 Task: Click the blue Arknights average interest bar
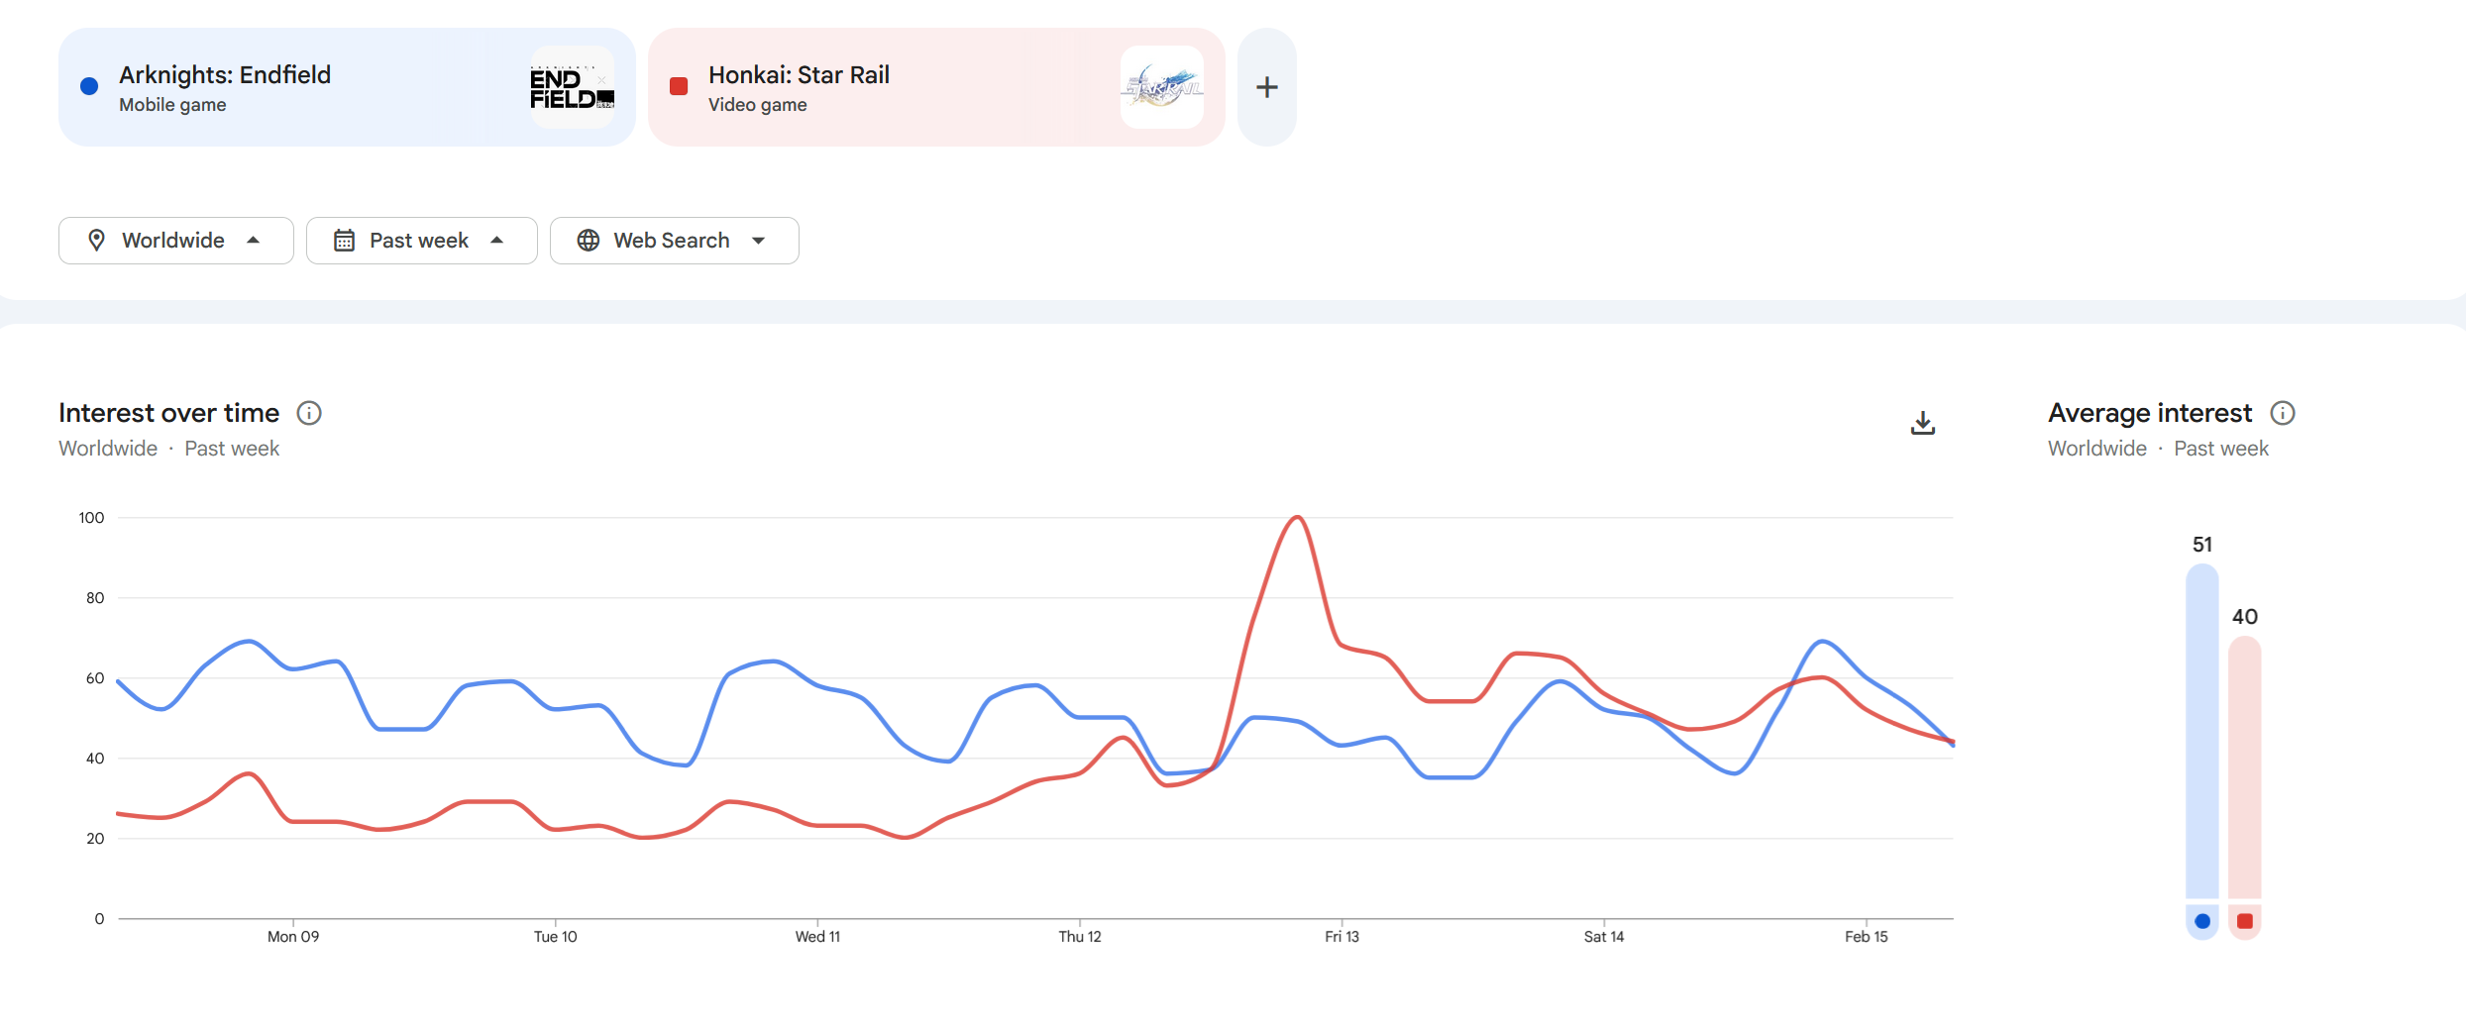click(x=2202, y=731)
